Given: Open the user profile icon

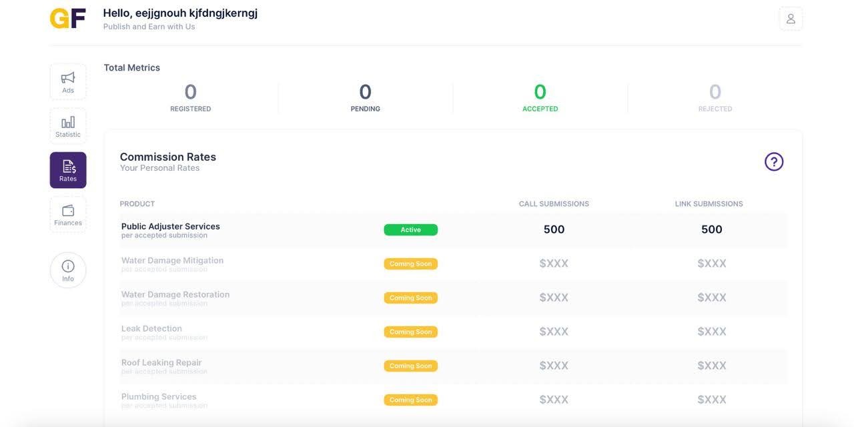Looking at the screenshot, I should [791, 19].
